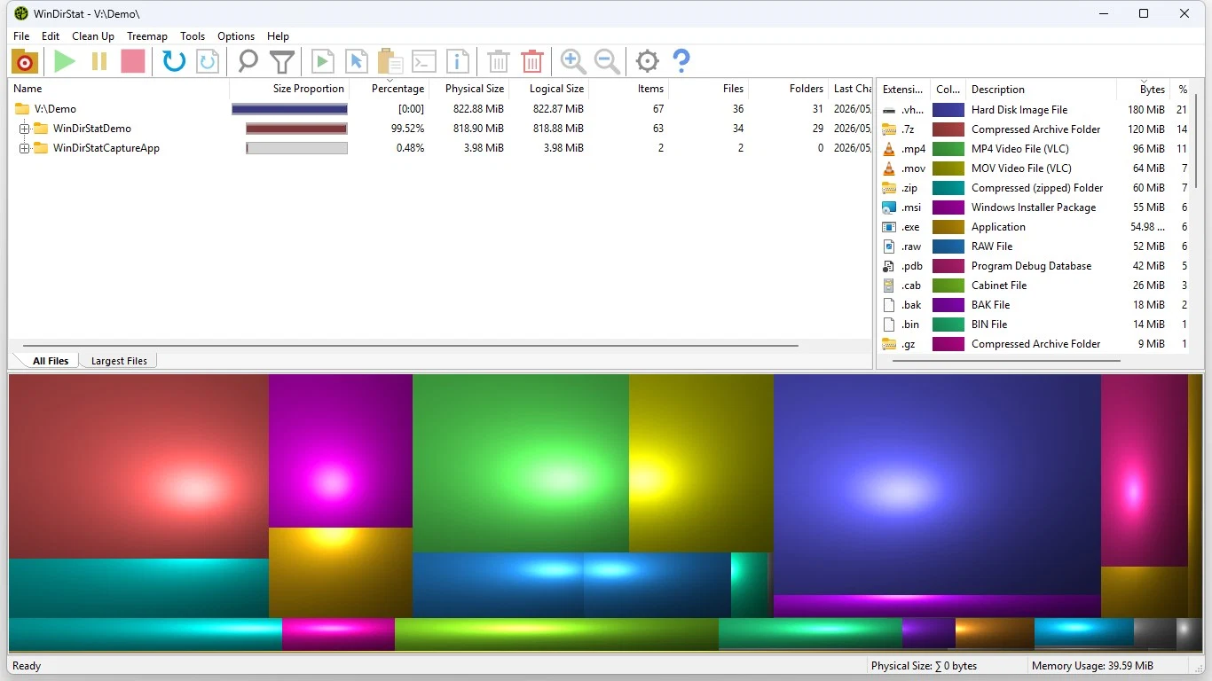This screenshot has height=681, width=1212.
Task: Sort by the Logical Size column header
Action: [548, 89]
